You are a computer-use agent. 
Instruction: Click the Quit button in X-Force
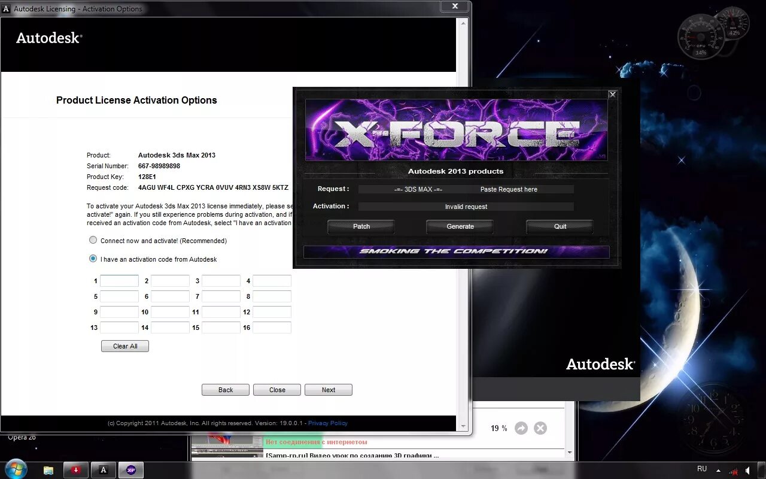coord(560,226)
